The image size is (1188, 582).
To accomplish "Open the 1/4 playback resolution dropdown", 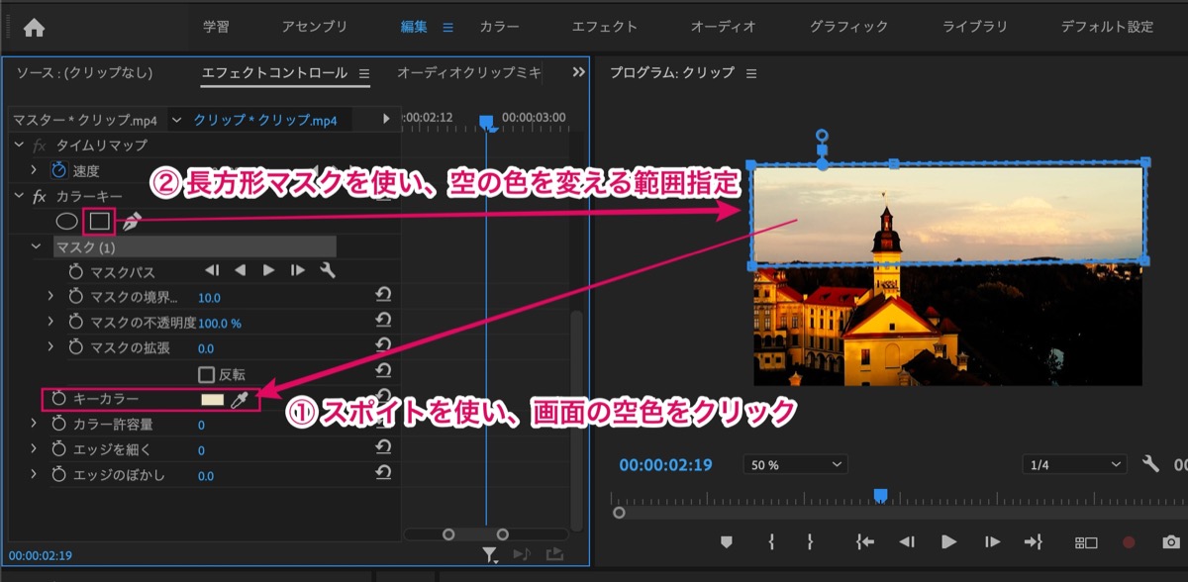I will click(1074, 464).
